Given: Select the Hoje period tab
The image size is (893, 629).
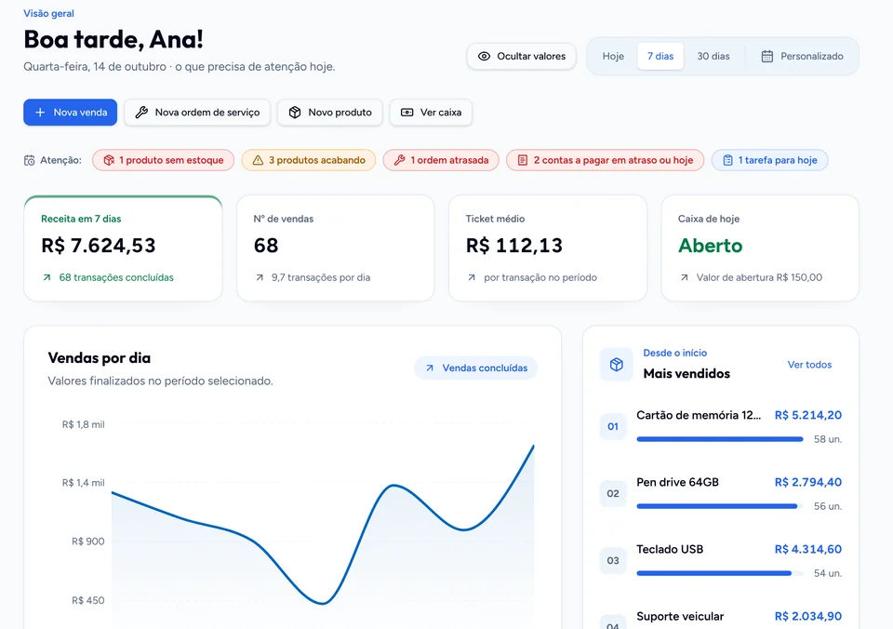Looking at the screenshot, I should pos(613,56).
